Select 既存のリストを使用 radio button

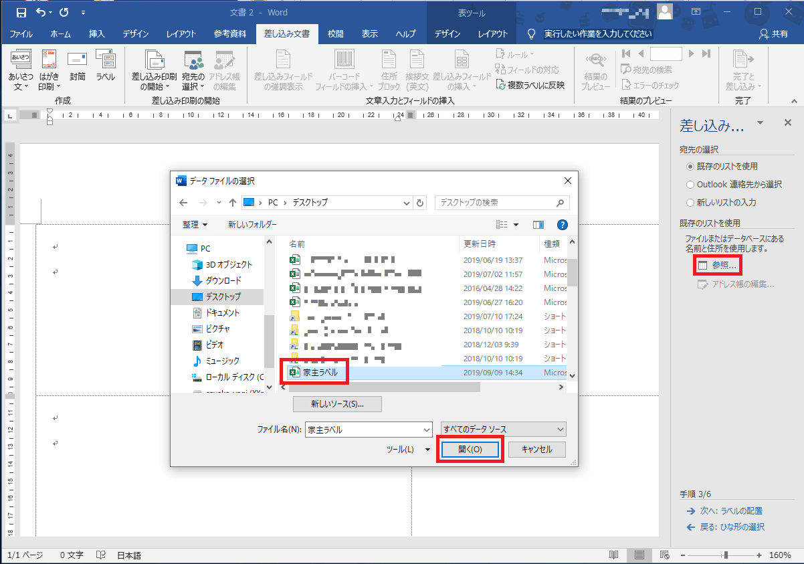pyautogui.click(x=690, y=166)
